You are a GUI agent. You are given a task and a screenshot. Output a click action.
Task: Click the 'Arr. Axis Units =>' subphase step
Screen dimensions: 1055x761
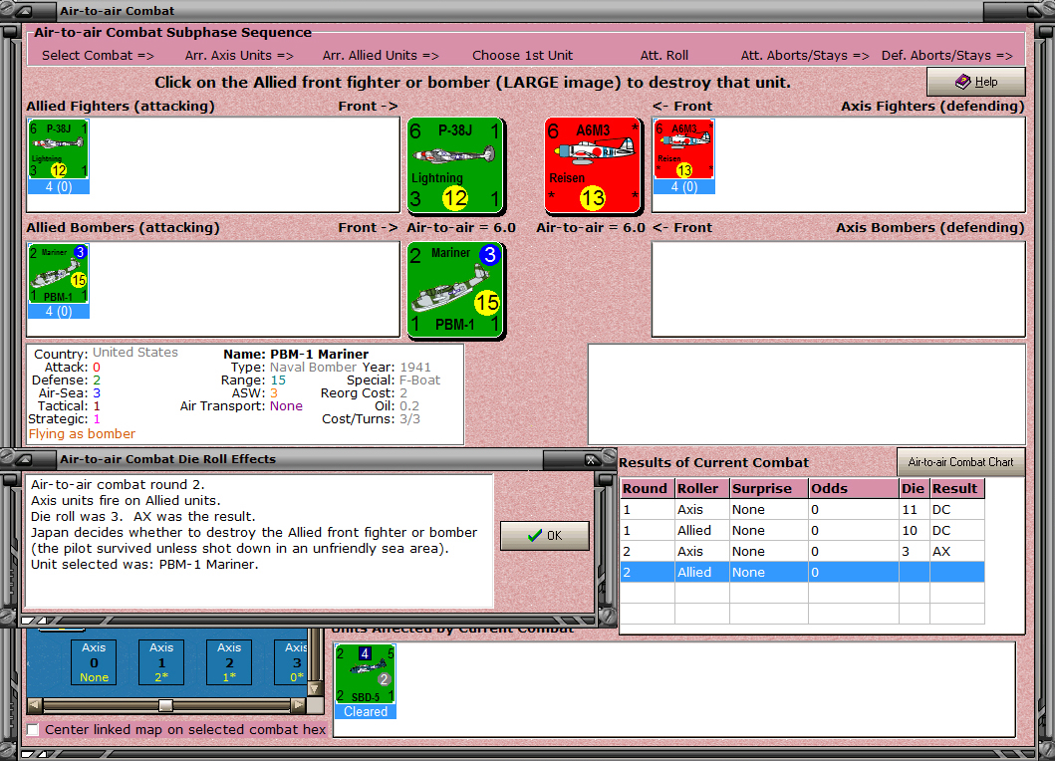239,55
